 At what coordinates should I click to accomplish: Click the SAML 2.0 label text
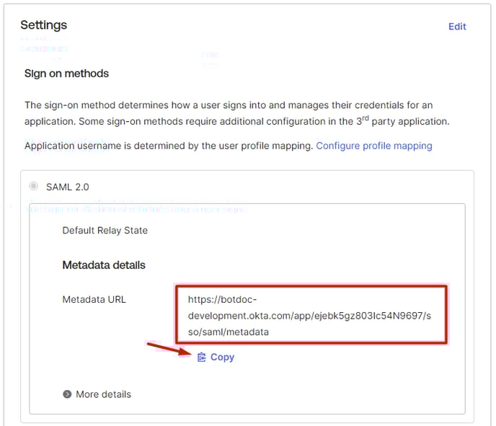tap(68, 187)
